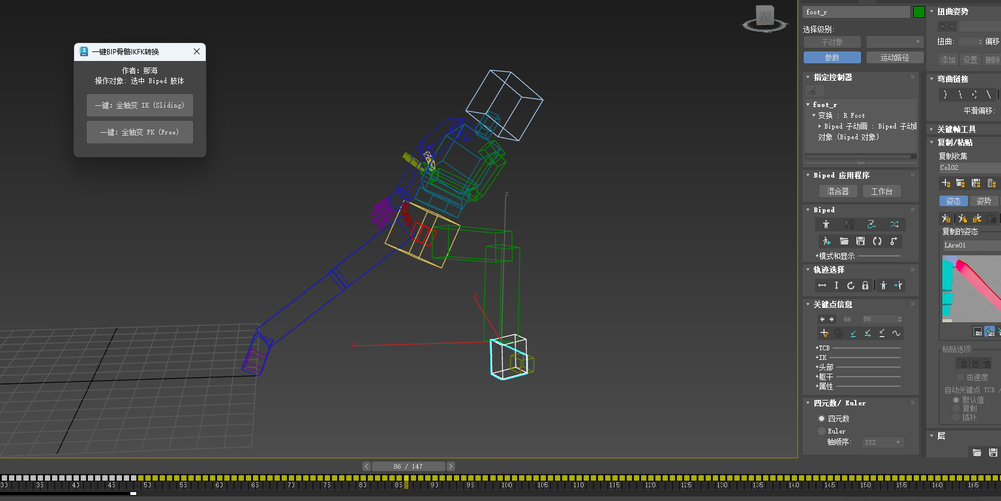The width and height of the screenshot is (1001, 501).
Task: Open the green object color swatch
Action: 919,12
